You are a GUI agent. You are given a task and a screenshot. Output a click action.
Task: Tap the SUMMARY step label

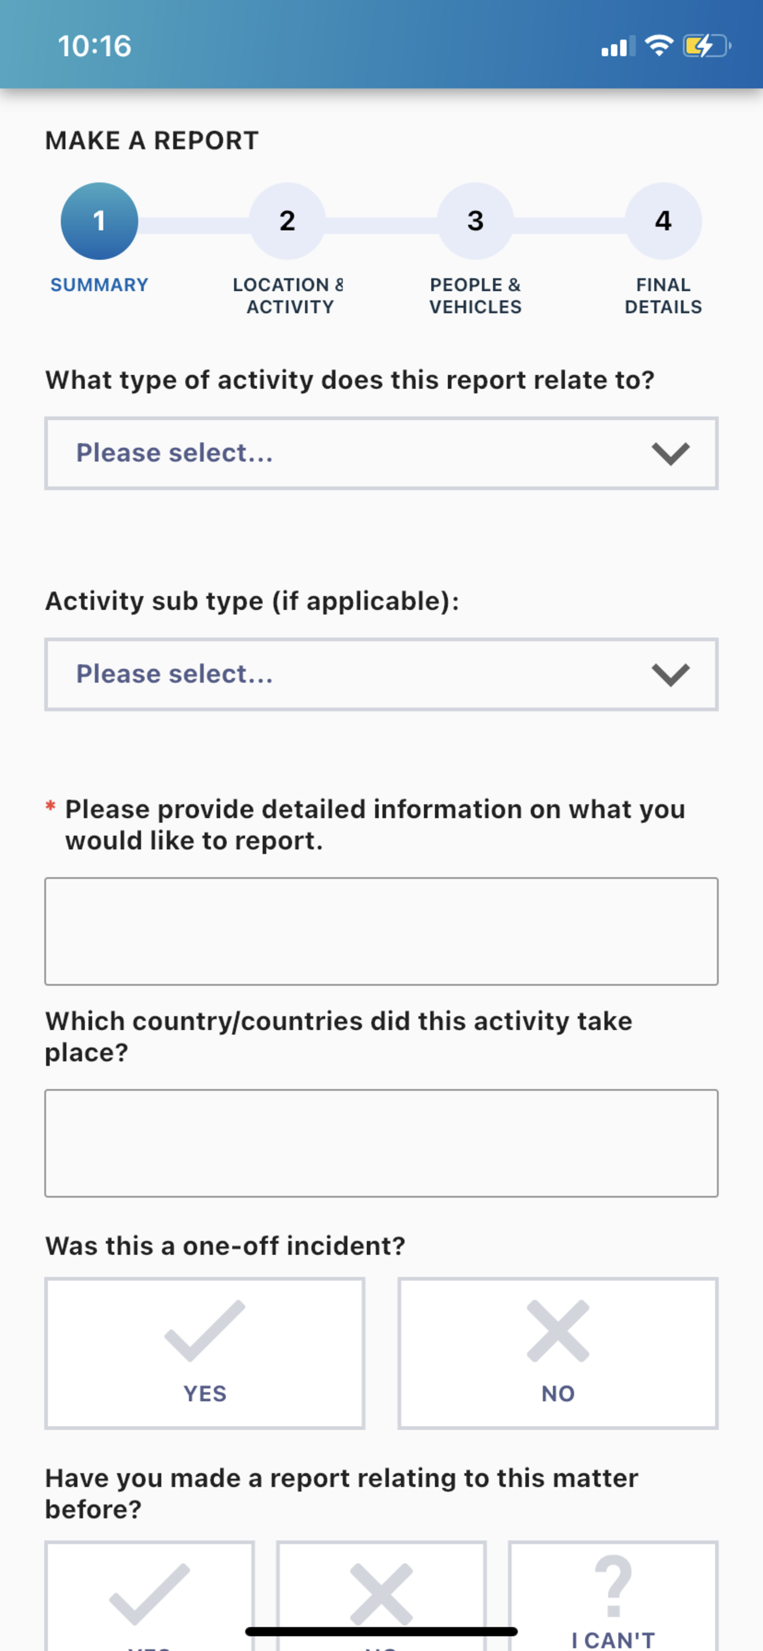(100, 284)
